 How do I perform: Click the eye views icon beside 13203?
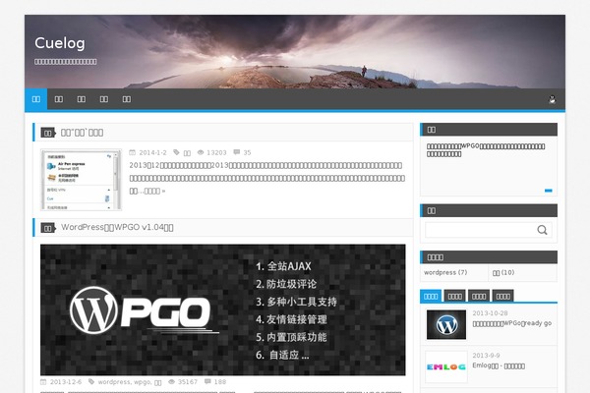[201, 152]
